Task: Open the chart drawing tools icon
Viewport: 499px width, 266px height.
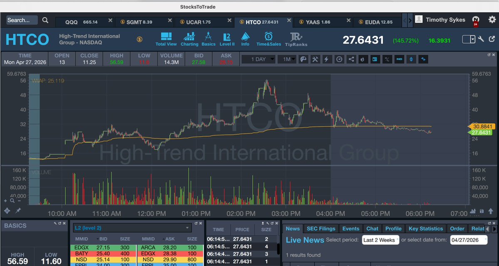Action: pos(315,59)
